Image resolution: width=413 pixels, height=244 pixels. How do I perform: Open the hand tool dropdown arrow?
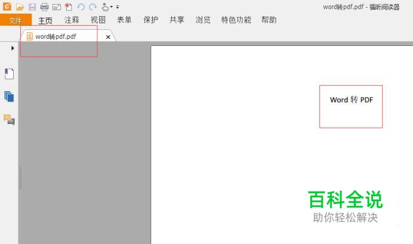(112, 7)
